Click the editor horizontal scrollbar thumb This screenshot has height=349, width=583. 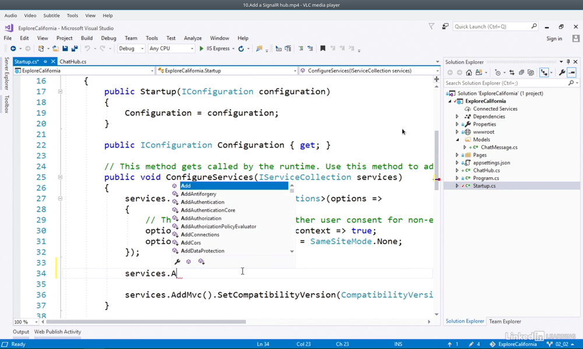146,322
